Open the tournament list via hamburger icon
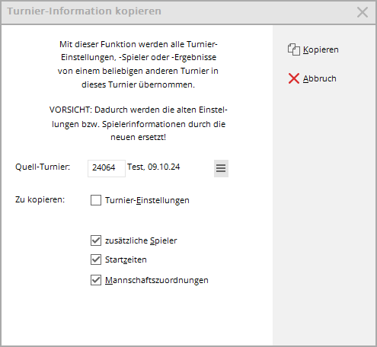 [221, 168]
